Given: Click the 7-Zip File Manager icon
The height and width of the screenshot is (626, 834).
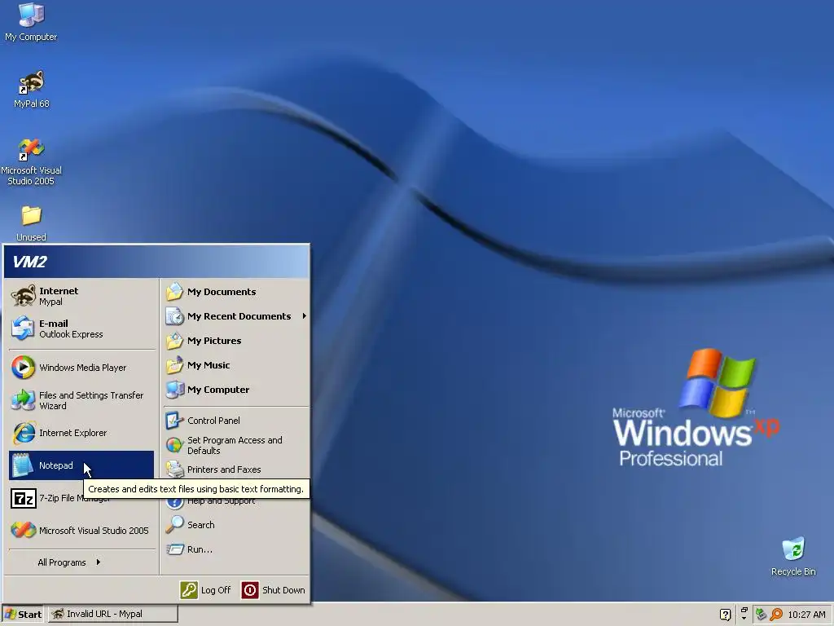Looking at the screenshot, I should coord(24,498).
